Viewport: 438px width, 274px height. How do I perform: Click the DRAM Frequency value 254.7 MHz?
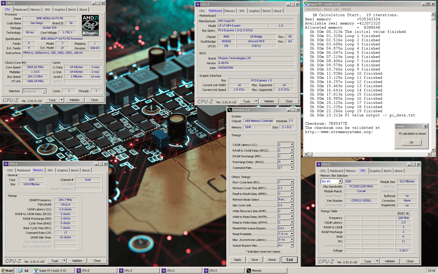tap(65, 200)
